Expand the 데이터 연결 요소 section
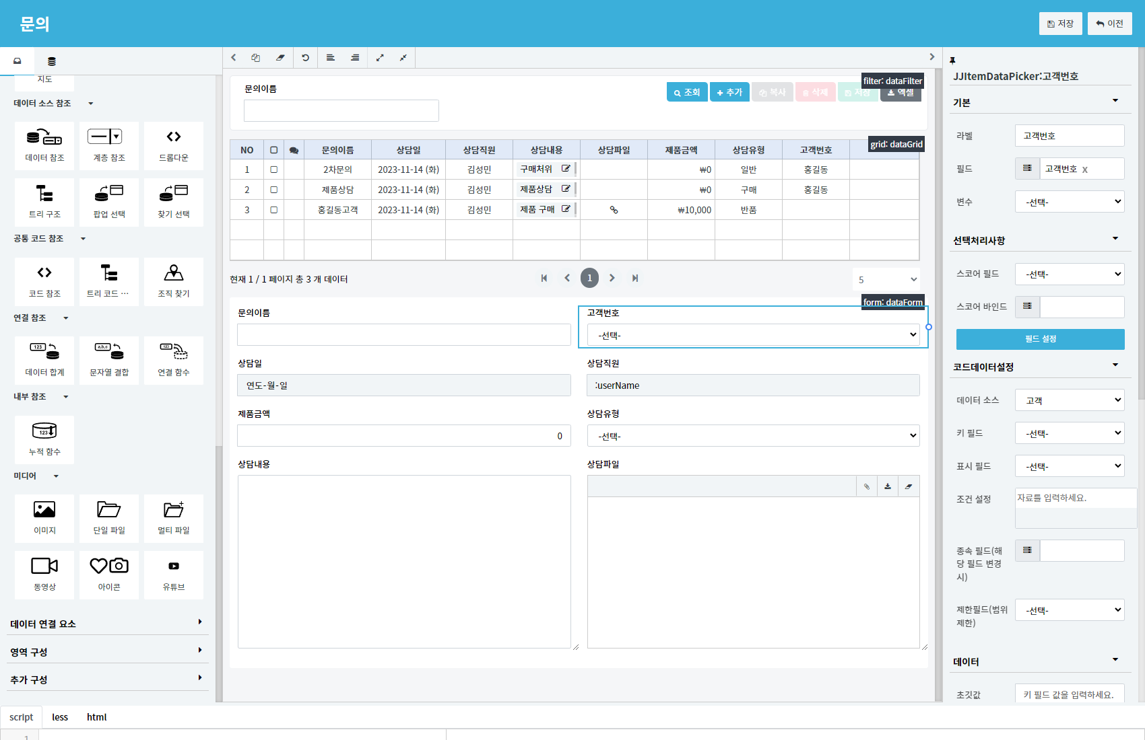Screen dimensions: 1145x740 click(106, 624)
